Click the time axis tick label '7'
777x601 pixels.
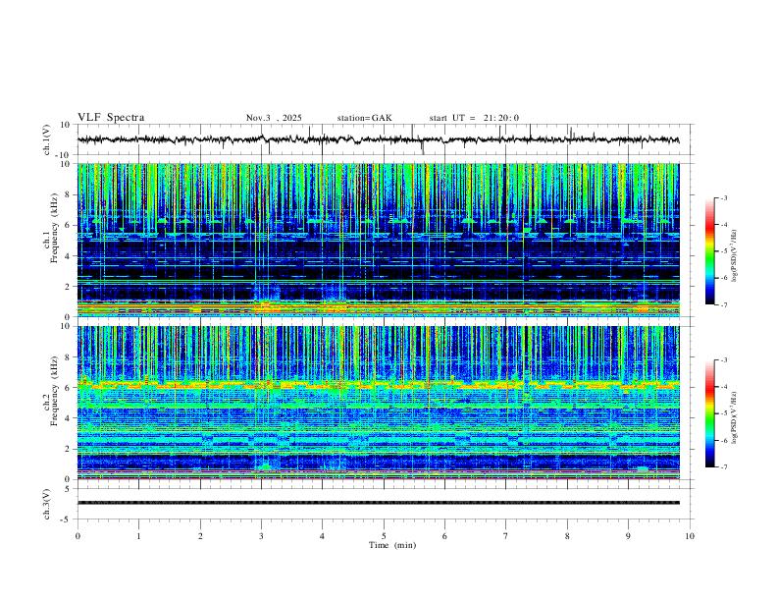coord(506,536)
